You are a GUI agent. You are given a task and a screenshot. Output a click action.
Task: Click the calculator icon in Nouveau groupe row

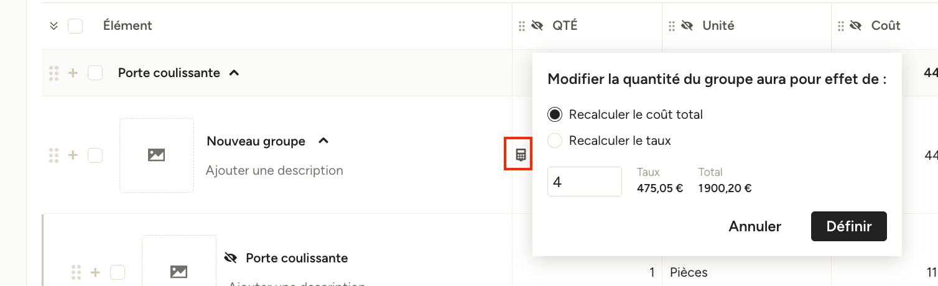(x=521, y=155)
